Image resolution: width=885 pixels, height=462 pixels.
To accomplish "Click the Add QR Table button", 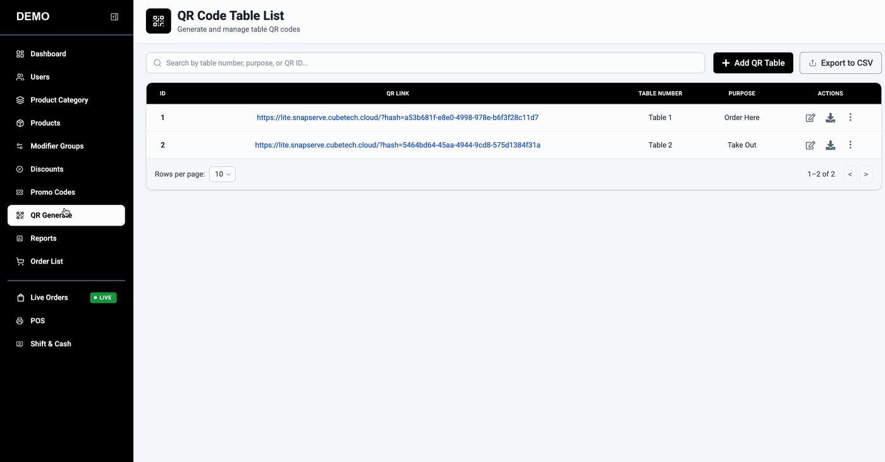I will 754,63.
